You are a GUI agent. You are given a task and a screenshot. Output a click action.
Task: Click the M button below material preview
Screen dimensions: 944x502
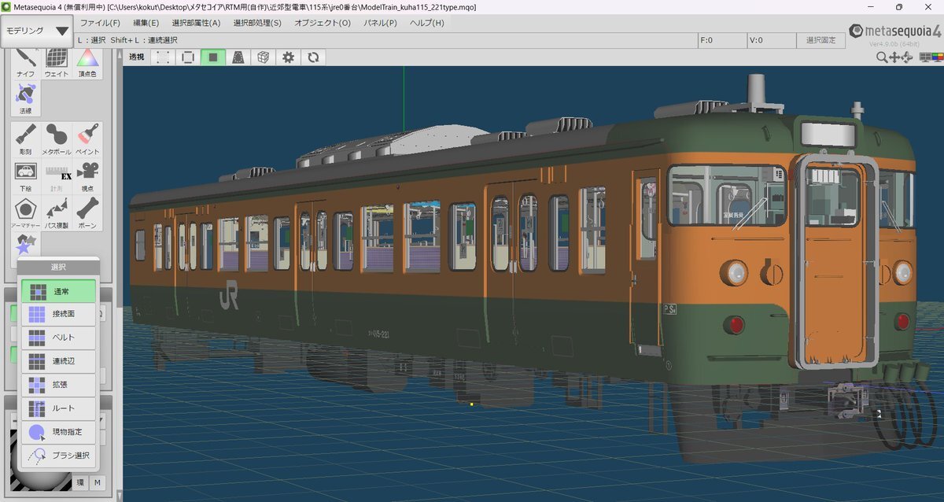pos(98,482)
